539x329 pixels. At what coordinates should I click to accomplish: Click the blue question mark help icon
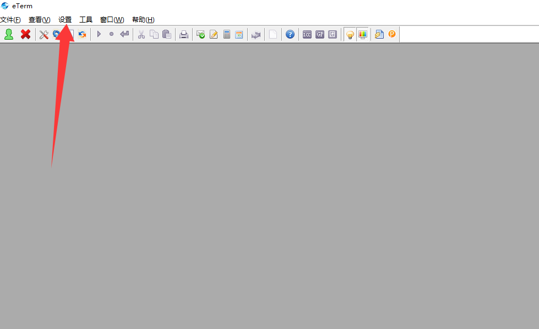(290, 35)
